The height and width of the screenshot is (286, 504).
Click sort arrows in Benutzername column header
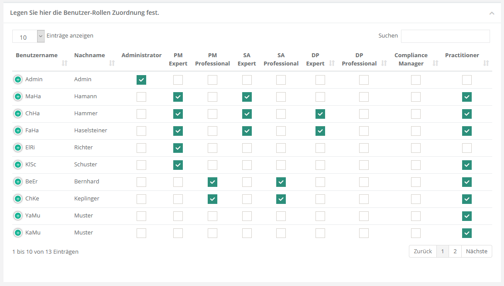tap(65, 63)
